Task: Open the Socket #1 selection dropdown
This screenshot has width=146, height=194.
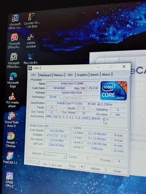Action: [x=55, y=155]
